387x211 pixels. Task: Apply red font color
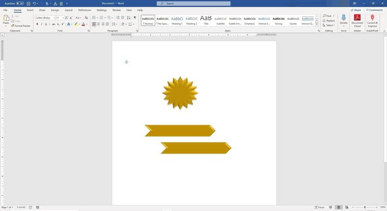click(84, 24)
